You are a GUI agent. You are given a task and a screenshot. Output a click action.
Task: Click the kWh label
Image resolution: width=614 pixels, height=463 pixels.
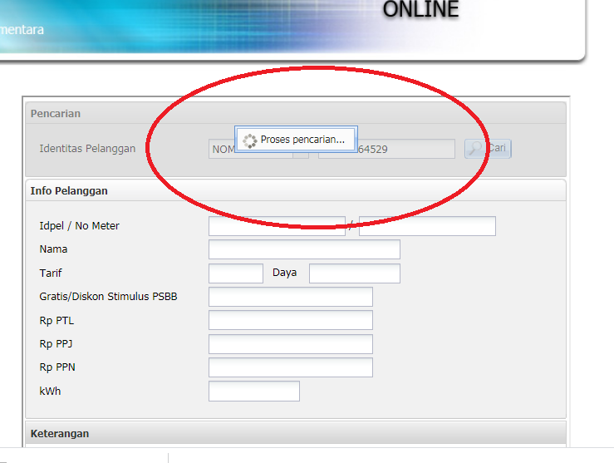tap(50, 391)
